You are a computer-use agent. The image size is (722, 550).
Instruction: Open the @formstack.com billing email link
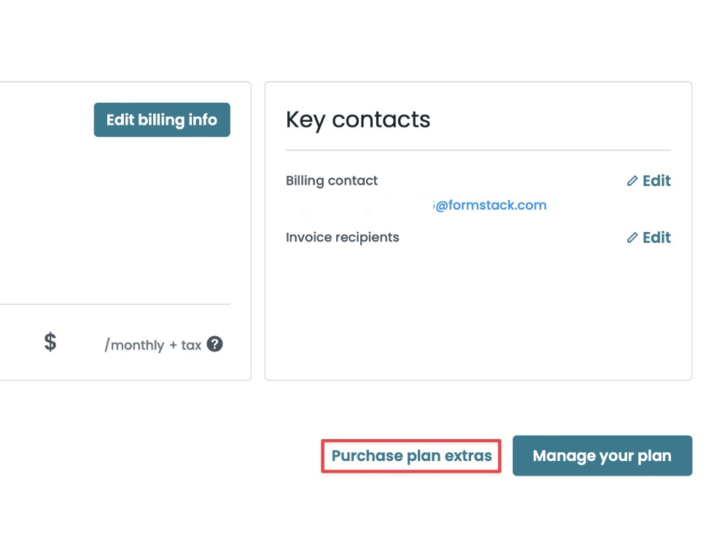coord(490,205)
